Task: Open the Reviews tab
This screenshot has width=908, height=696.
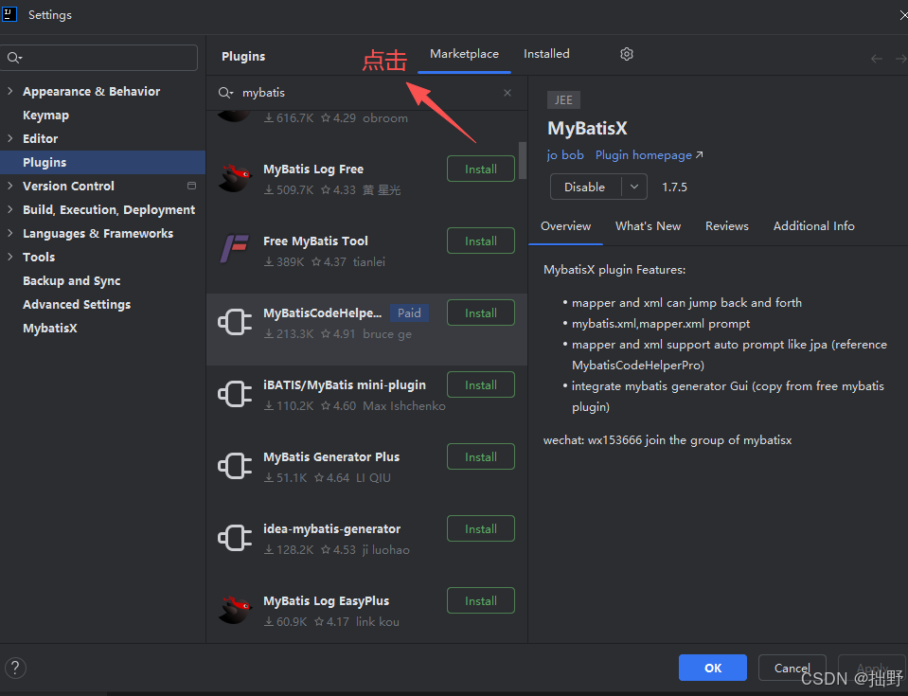Action: (727, 225)
